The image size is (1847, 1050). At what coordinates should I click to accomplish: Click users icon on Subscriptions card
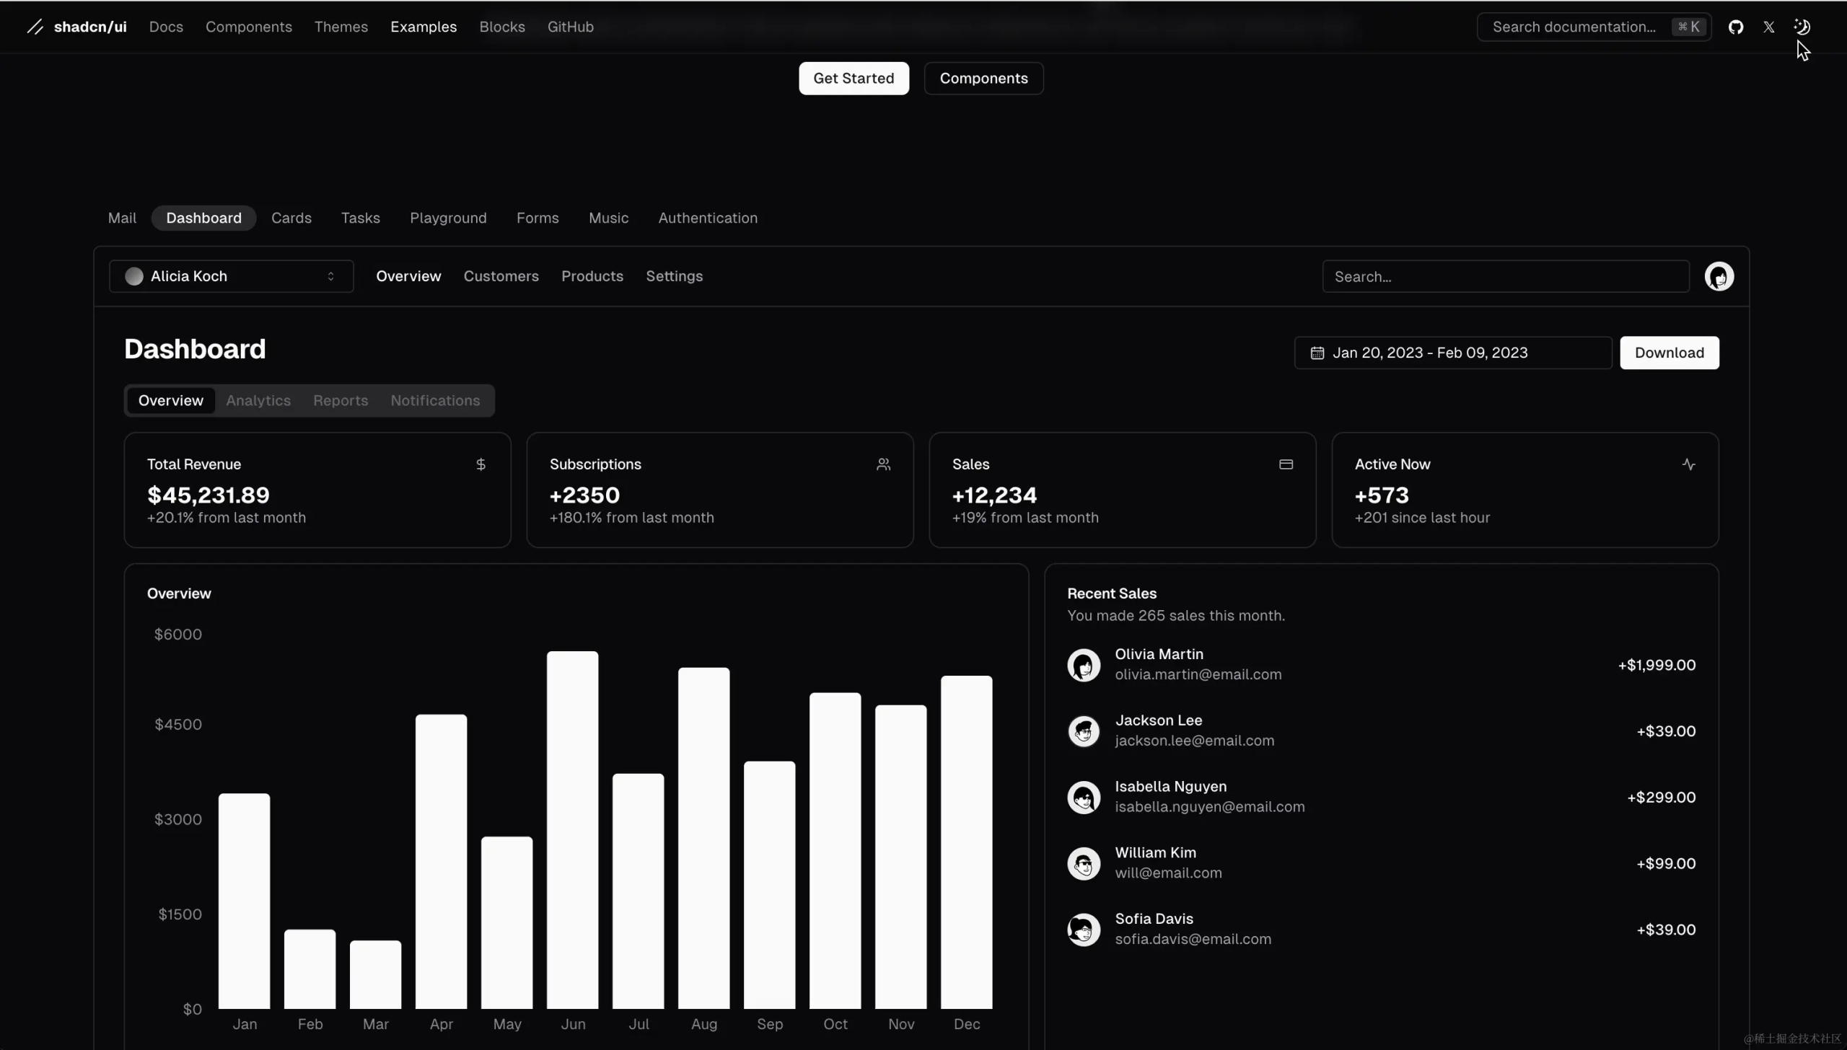point(883,464)
